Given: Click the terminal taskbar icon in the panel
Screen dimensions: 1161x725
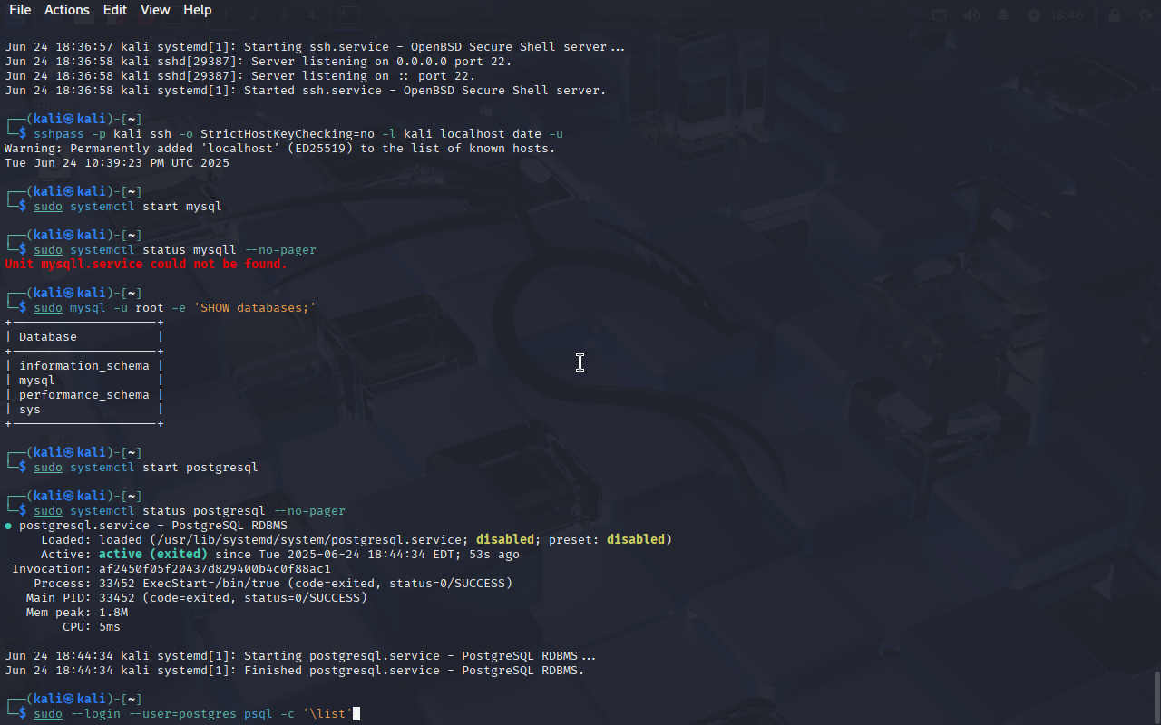Looking at the screenshot, I should pyautogui.click(x=348, y=15).
